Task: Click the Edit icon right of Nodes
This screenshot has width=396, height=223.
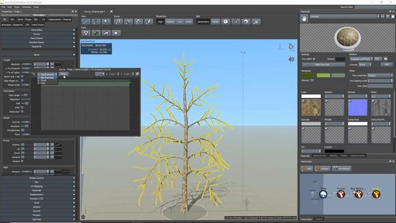Action: (226, 22)
